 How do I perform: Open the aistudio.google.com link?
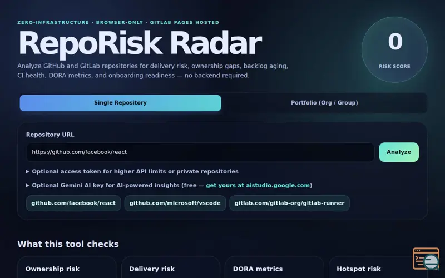pyautogui.click(x=258, y=186)
